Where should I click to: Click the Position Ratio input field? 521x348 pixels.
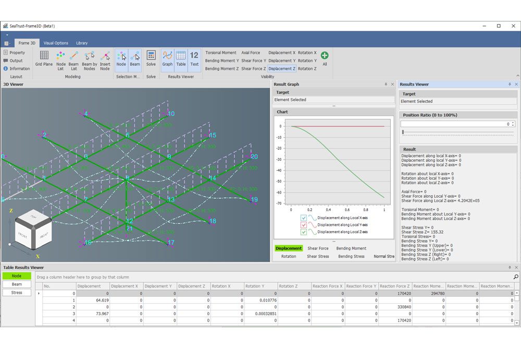click(455, 124)
